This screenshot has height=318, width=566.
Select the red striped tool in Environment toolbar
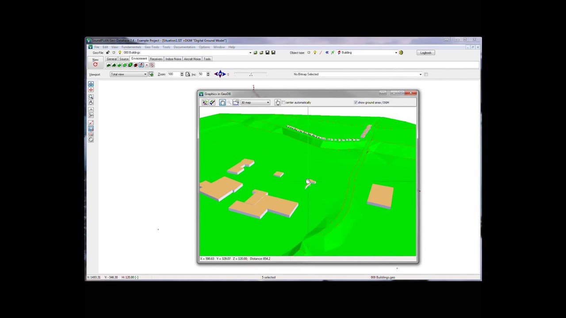pos(152,65)
